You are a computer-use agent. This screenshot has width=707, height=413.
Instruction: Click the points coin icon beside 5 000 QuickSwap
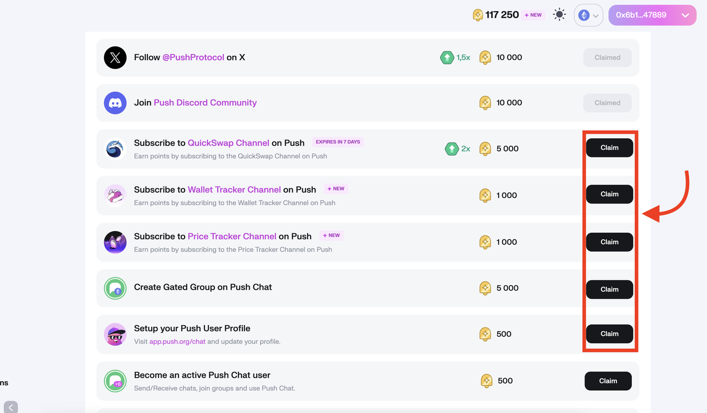[485, 149]
